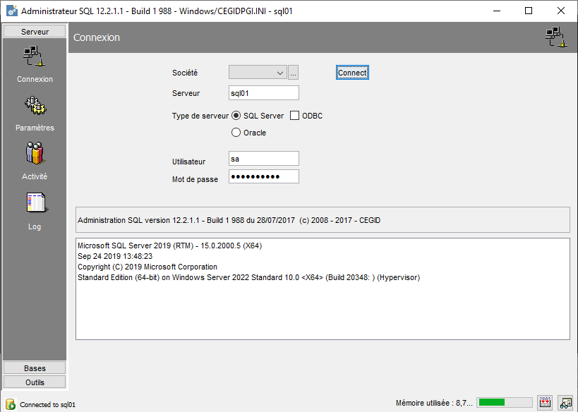Image resolution: width=578 pixels, height=412 pixels.
Task: Click the connection status icon at bottom left
Action: pos(11,404)
